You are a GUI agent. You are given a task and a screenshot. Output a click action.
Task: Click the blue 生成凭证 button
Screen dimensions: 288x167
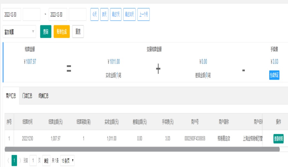[x=274, y=75]
